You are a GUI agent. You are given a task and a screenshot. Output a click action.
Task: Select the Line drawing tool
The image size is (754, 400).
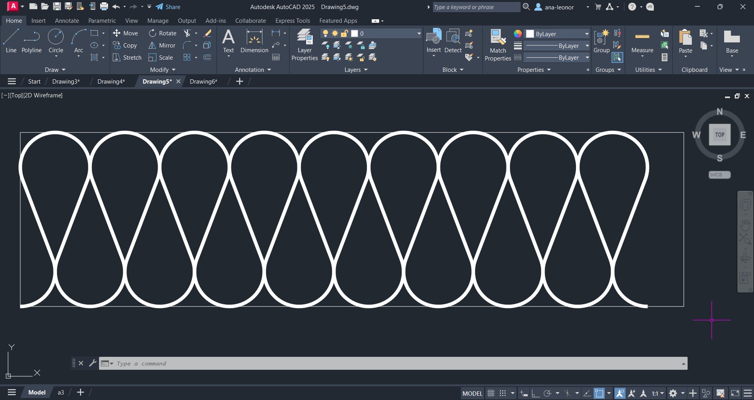pyautogui.click(x=11, y=41)
